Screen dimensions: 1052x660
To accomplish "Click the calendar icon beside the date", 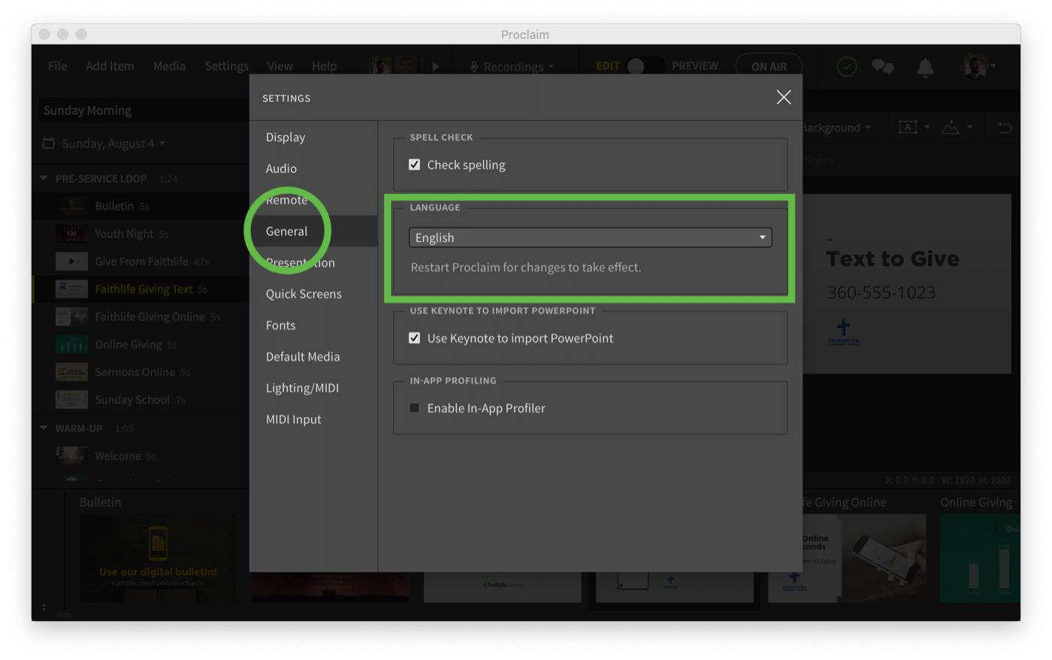I will (49, 143).
